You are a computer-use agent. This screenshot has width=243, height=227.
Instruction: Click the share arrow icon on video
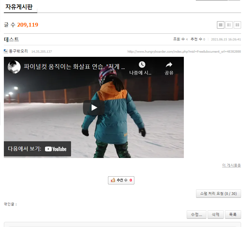click(x=169, y=65)
